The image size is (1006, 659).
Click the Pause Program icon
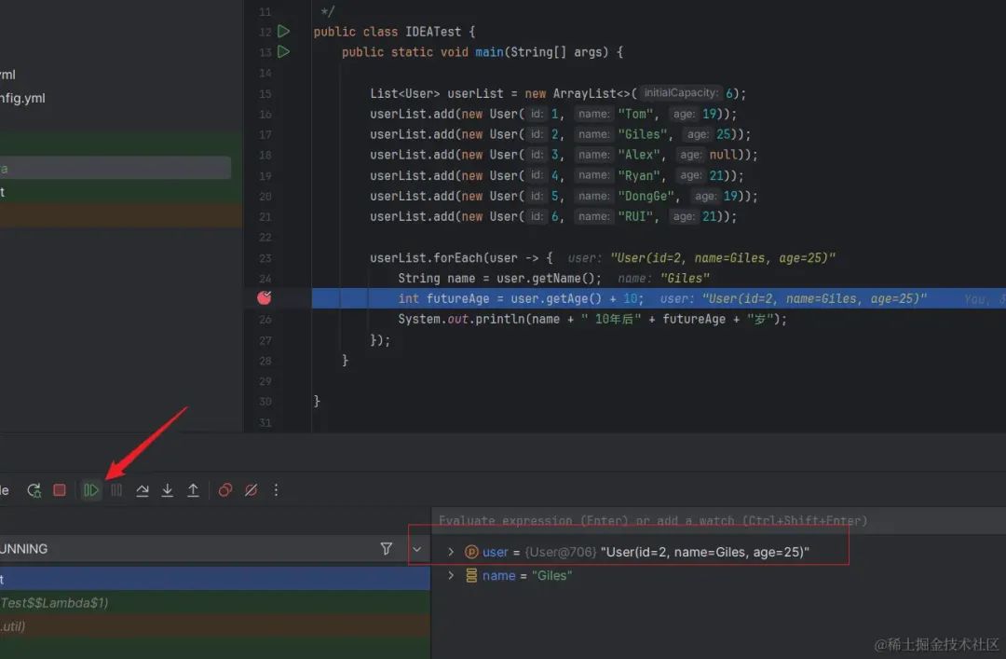coord(116,489)
